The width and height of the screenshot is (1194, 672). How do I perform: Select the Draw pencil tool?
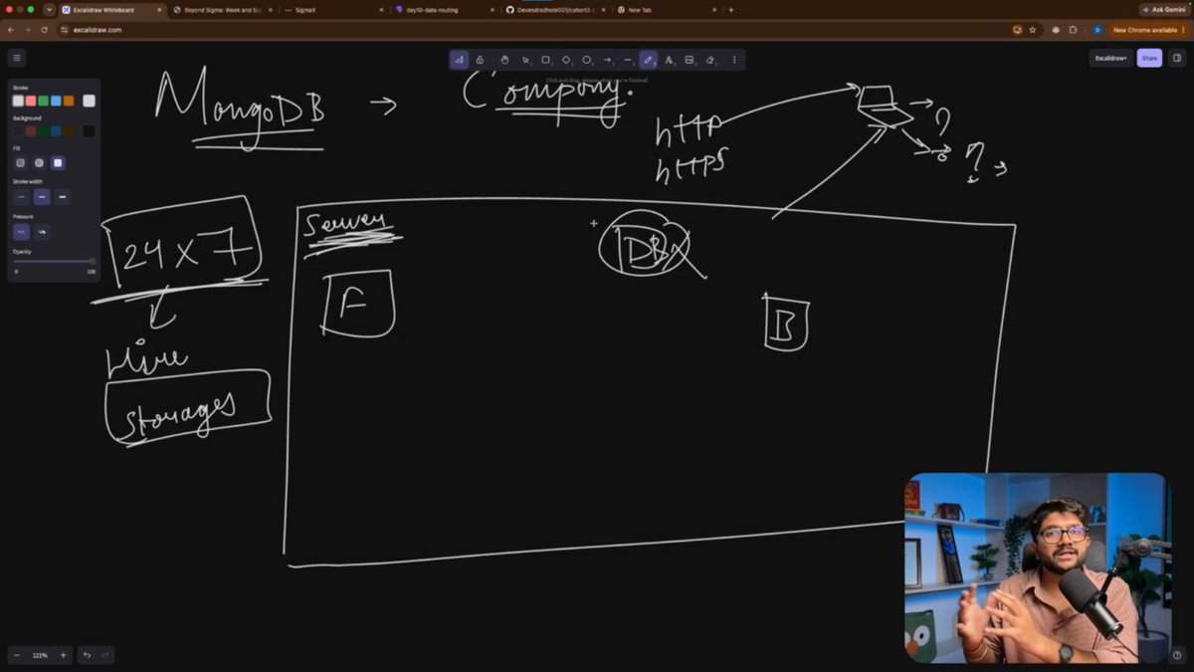(x=648, y=60)
